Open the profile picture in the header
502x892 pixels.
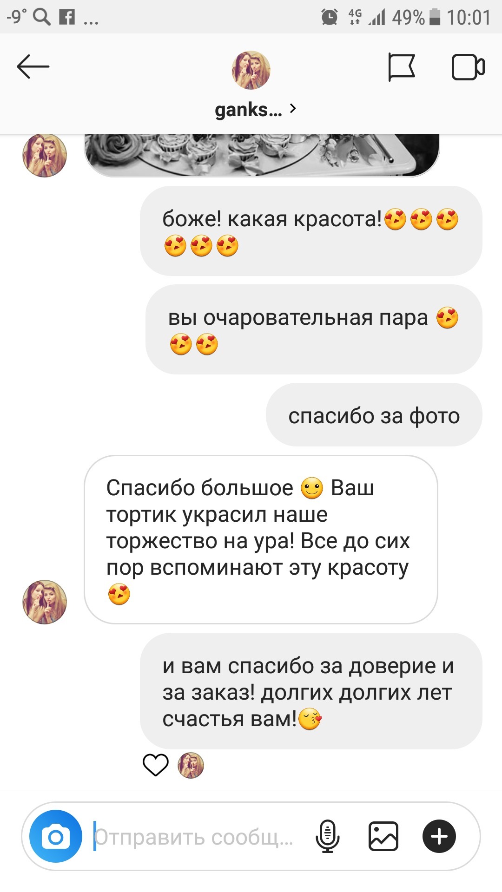coord(251,70)
